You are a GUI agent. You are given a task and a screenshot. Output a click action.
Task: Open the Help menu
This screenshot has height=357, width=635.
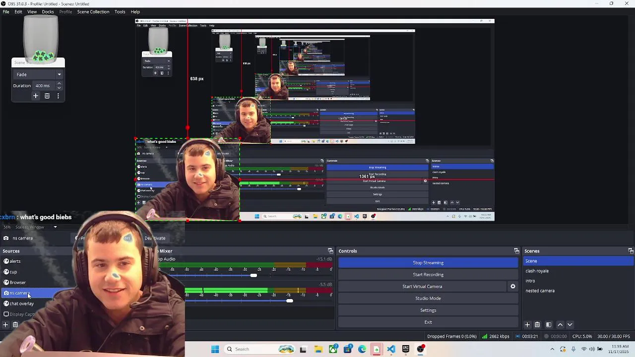click(x=135, y=11)
